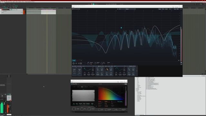Select the first grey media item in REAPER
Viewport: 206px width, 116px height.
coord(34,12)
